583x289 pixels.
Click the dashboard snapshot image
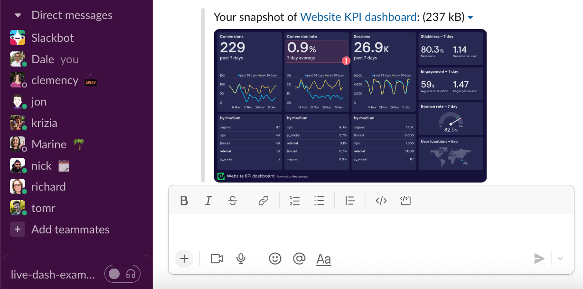click(350, 106)
